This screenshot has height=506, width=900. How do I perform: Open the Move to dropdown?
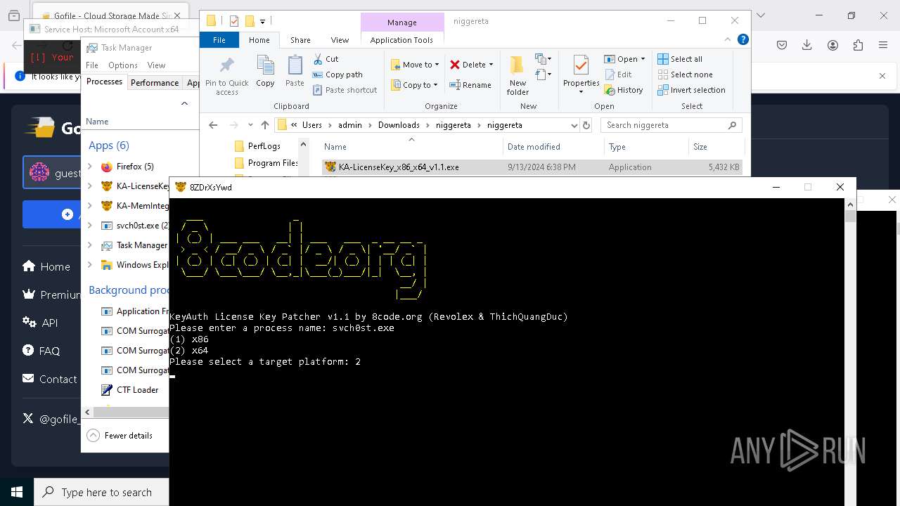coord(415,65)
